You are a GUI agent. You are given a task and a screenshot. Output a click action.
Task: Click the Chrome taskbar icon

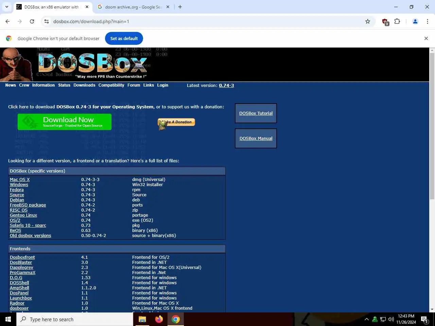click(175, 319)
